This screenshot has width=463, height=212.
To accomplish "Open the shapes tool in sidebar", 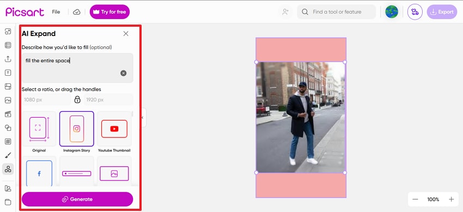I will 8,128.
